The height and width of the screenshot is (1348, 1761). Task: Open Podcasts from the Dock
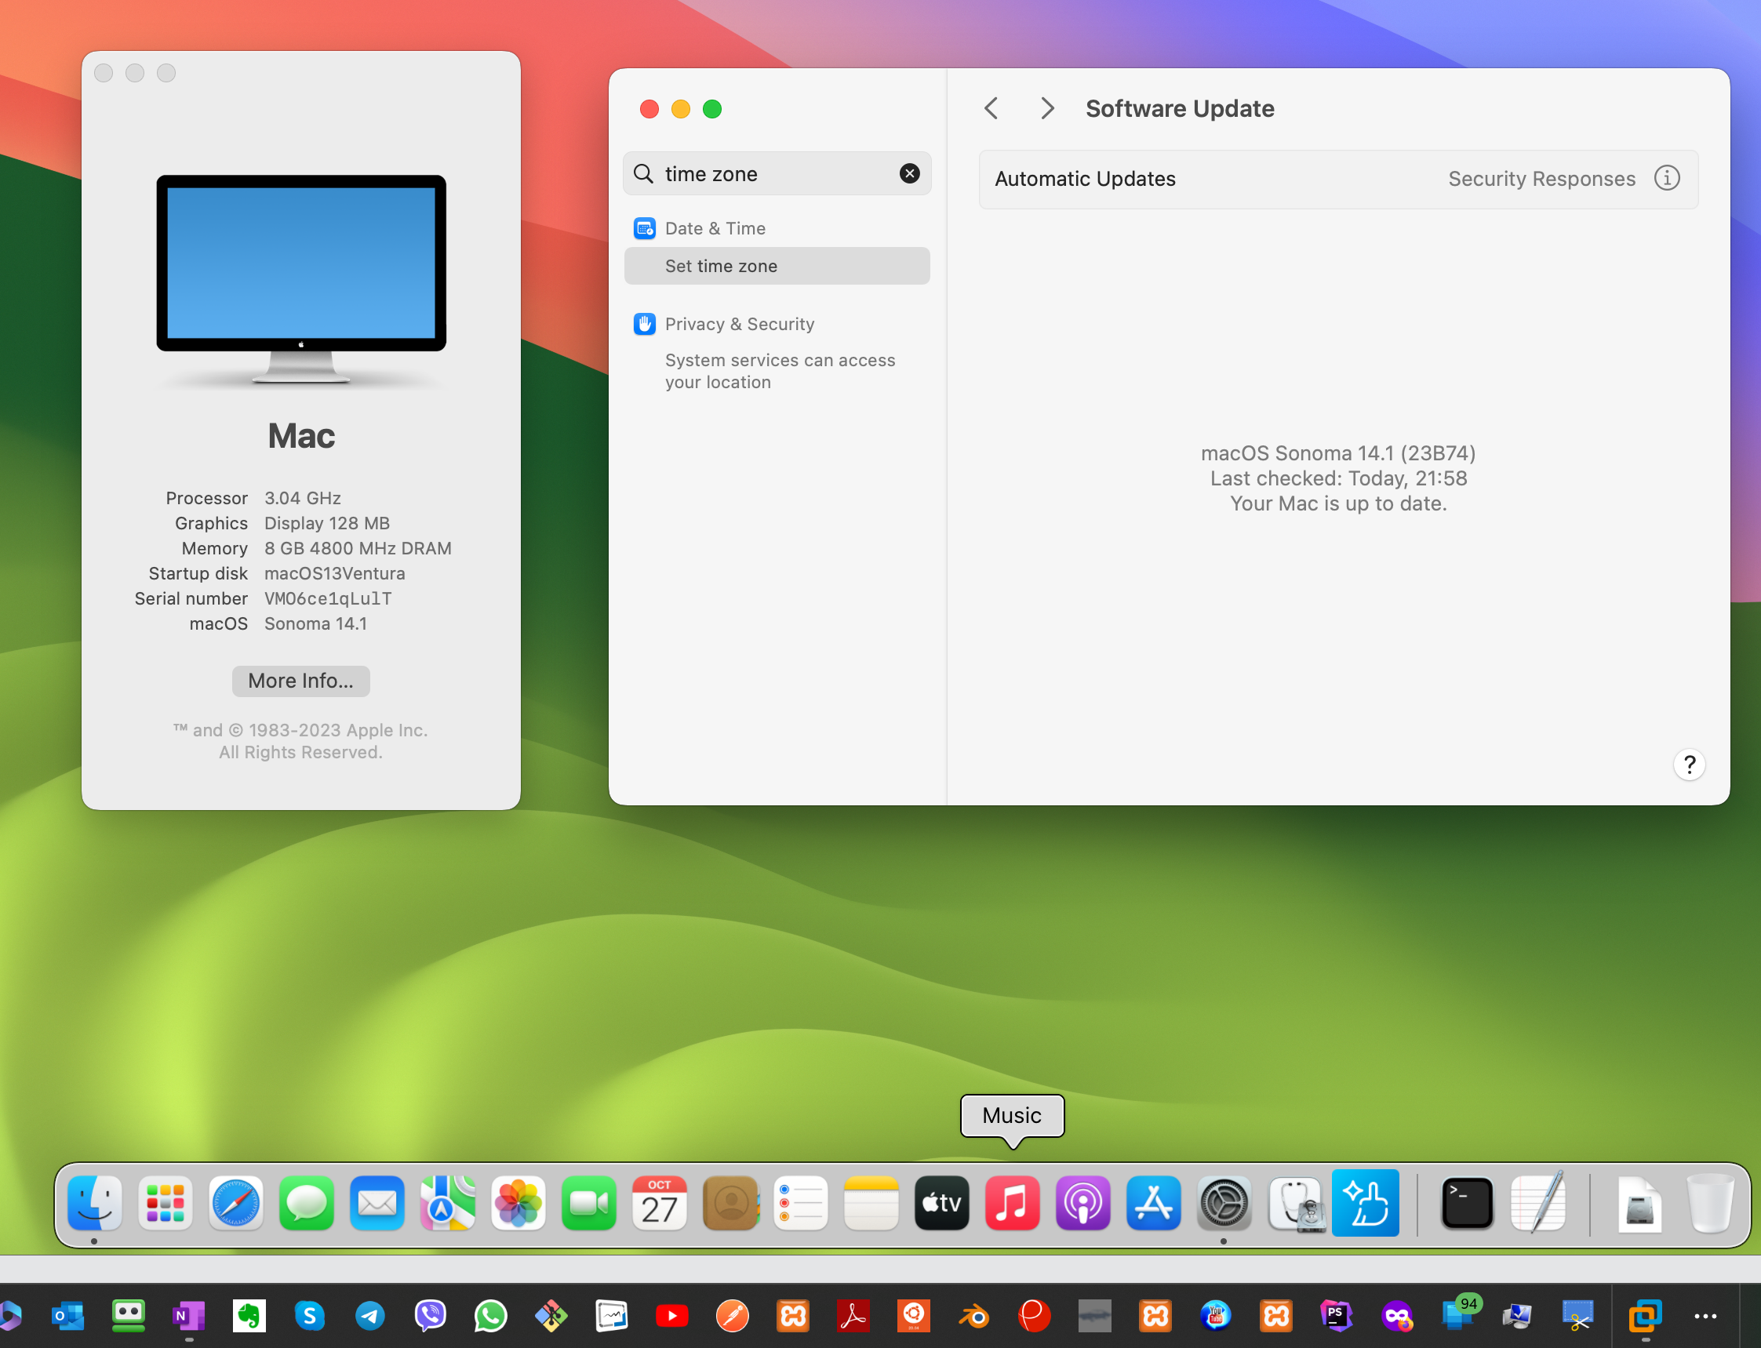coord(1083,1203)
